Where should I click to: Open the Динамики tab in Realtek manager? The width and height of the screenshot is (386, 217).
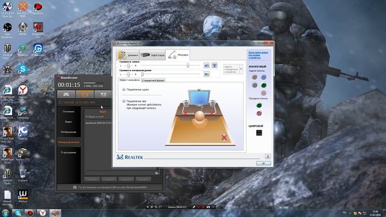(x=128, y=55)
